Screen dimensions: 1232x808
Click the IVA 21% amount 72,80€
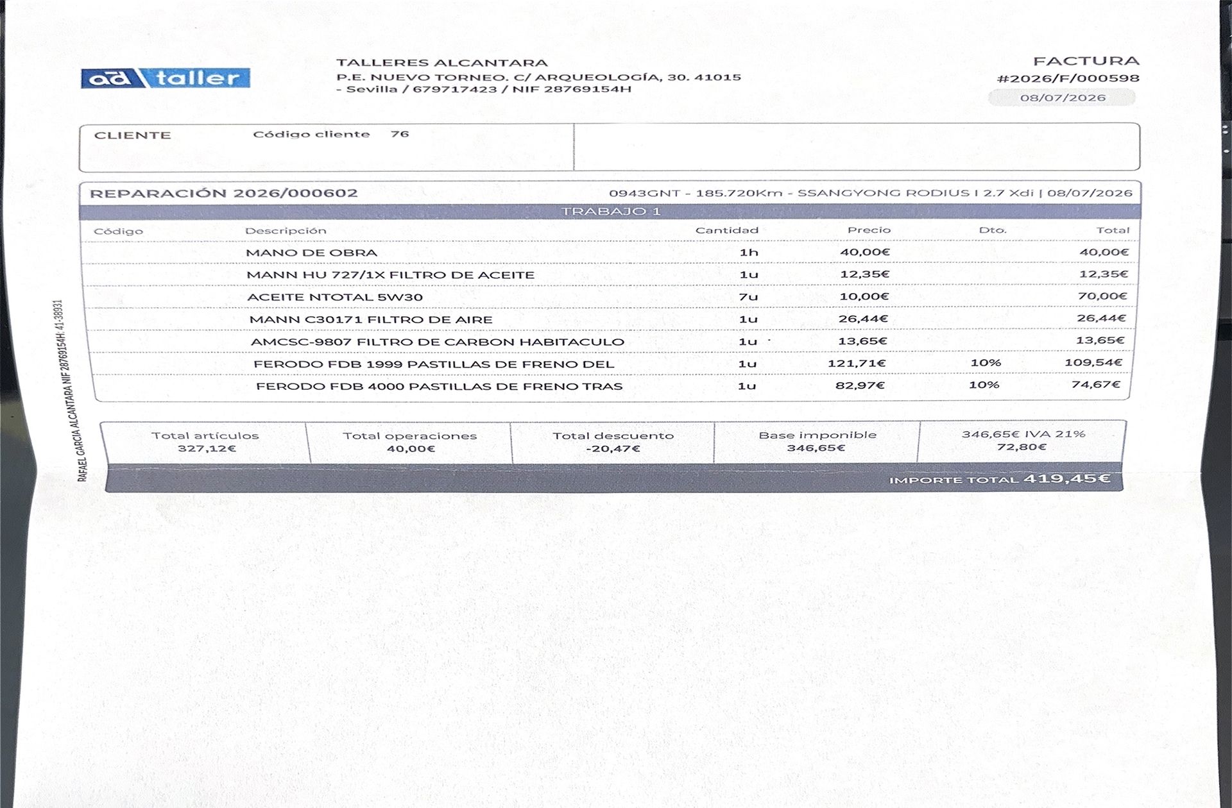tap(1022, 447)
